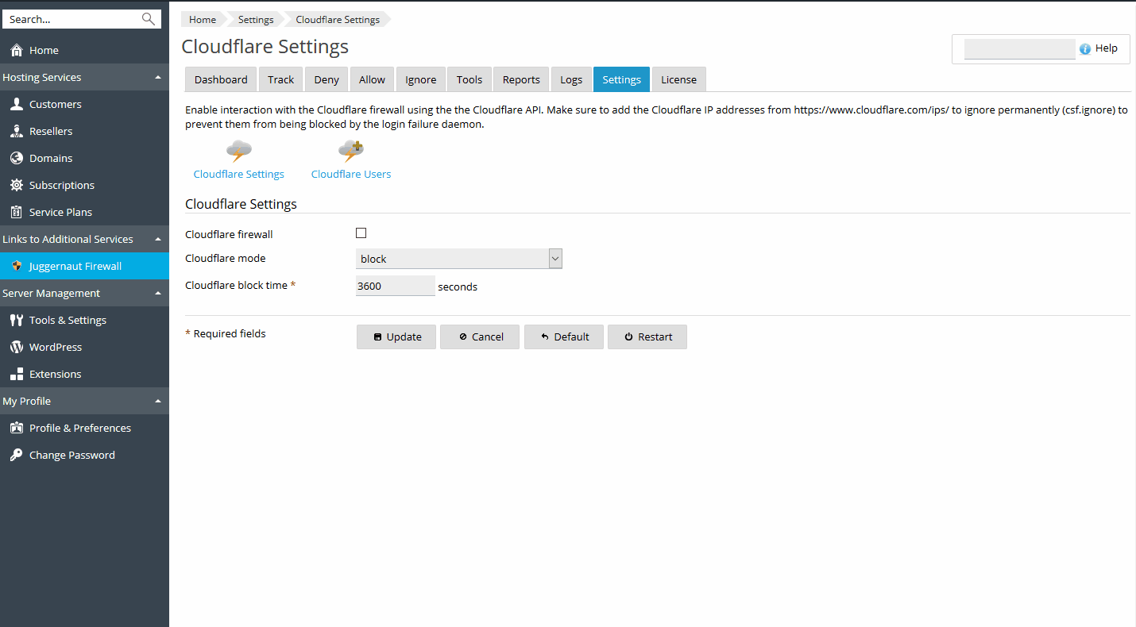1136x627 pixels.
Task: Click the Home house icon in sidebar
Action: click(x=17, y=50)
